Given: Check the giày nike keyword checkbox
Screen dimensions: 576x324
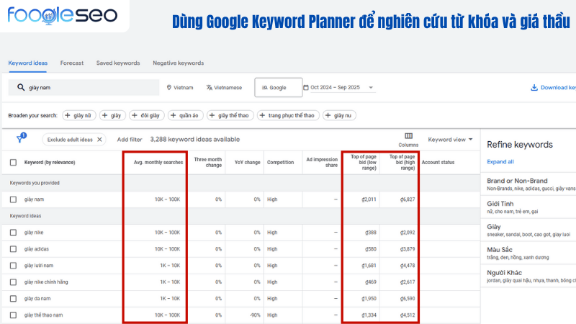Looking at the screenshot, I should (13, 233).
